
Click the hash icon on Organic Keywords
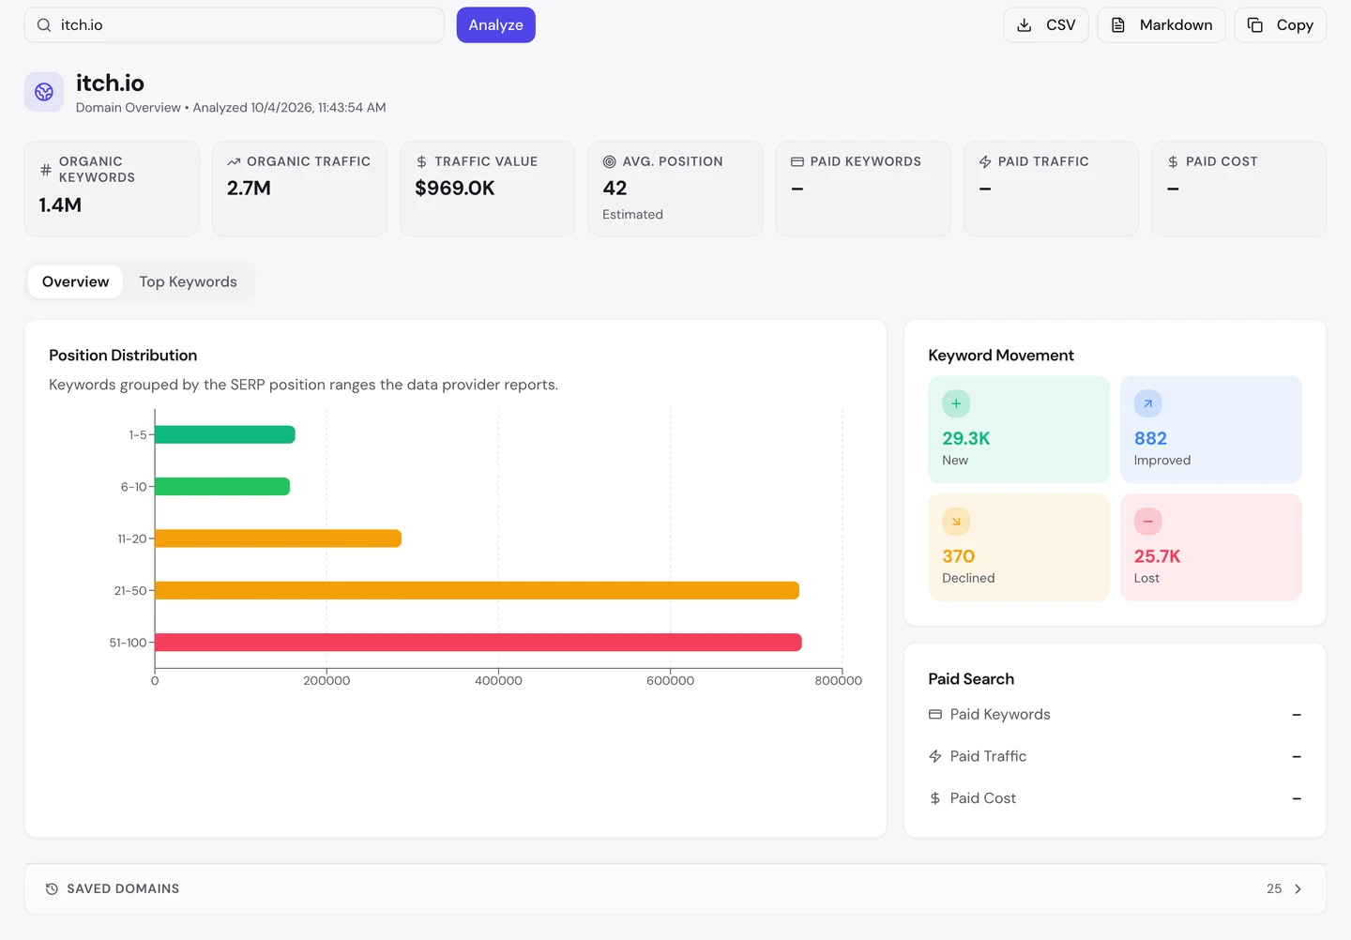pyautogui.click(x=46, y=170)
